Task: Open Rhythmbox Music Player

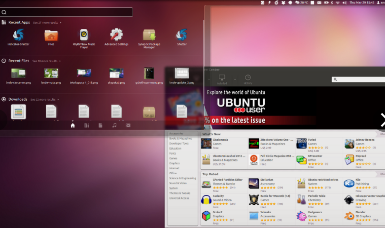Action: click(x=84, y=38)
